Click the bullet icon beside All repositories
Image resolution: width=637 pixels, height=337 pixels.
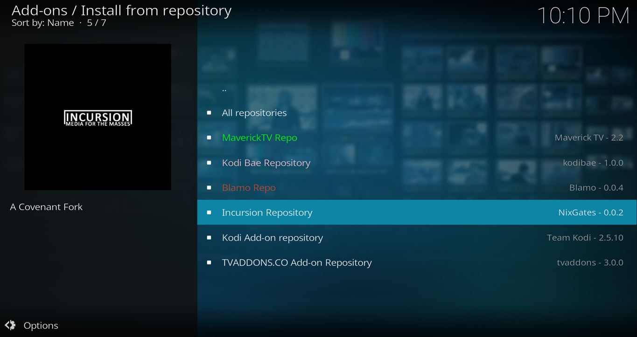209,113
